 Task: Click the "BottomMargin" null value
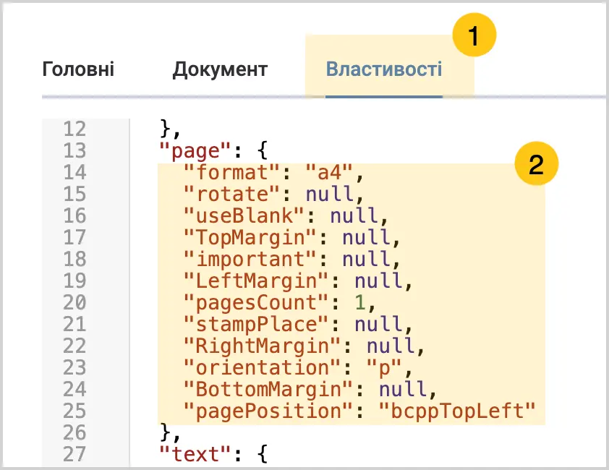403,389
